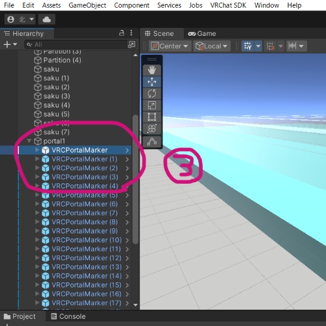326x326 pixels.
Task: Click the search-by-type icon in Hierarchy
Action: [132, 44]
